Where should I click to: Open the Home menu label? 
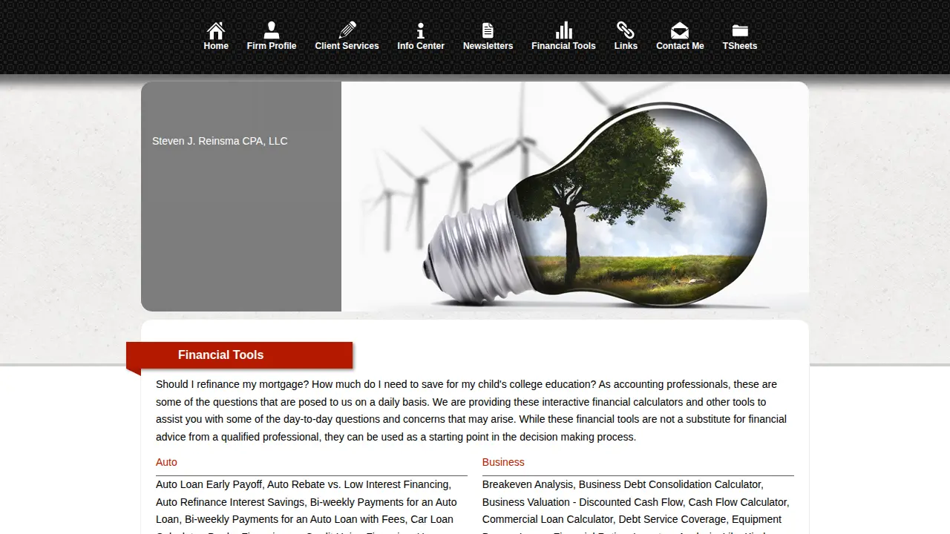tap(216, 46)
